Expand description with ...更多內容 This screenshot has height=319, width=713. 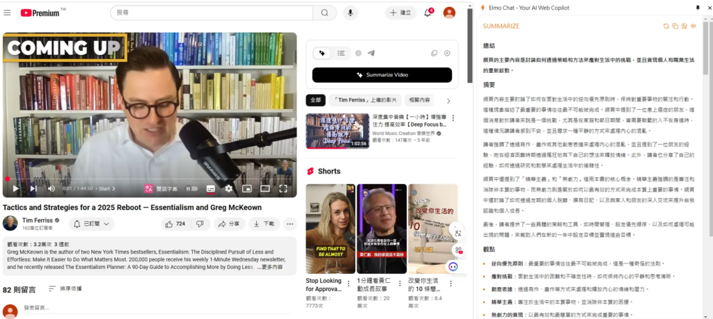[x=269, y=267]
